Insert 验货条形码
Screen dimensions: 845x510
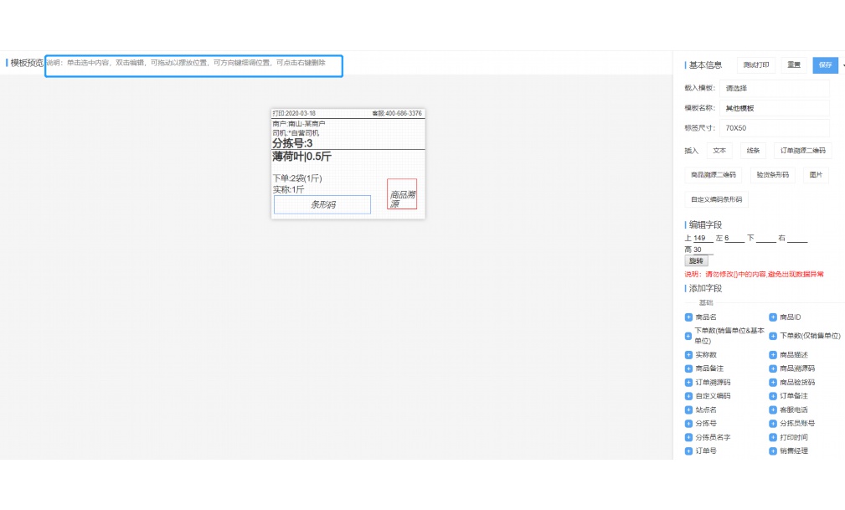(x=773, y=175)
